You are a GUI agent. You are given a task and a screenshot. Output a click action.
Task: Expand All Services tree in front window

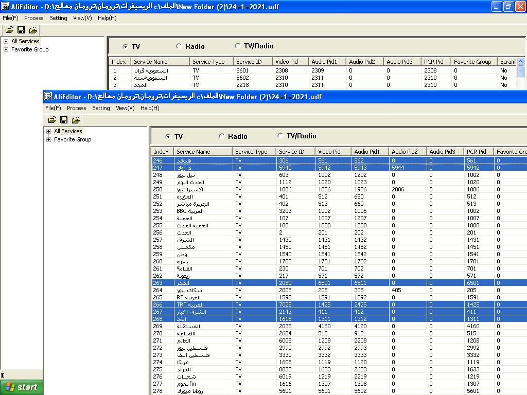click(48, 131)
